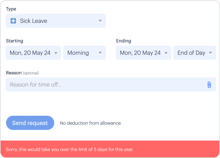Click the Ending label

pyautogui.click(x=124, y=41)
